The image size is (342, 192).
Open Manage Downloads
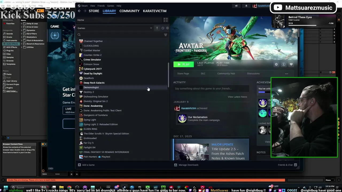click(186, 165)
